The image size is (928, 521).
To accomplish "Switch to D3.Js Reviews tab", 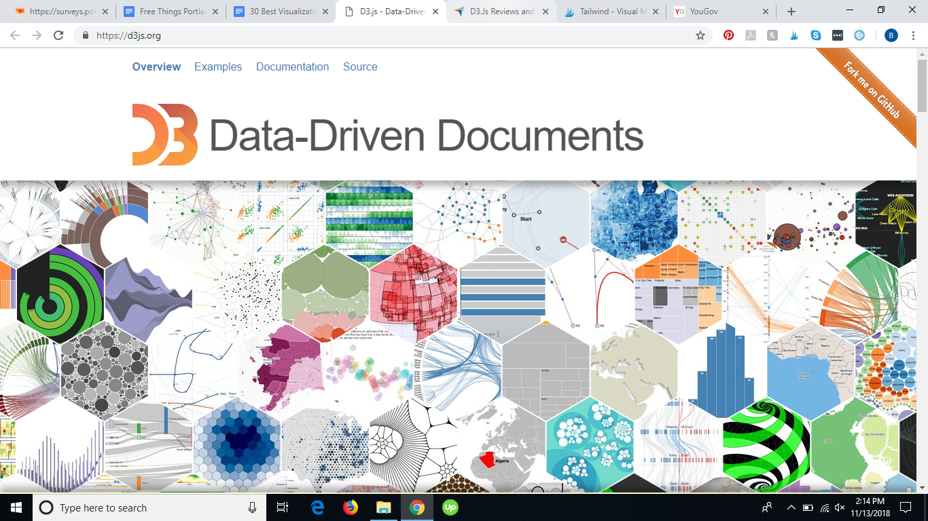I will pos(501,12).
